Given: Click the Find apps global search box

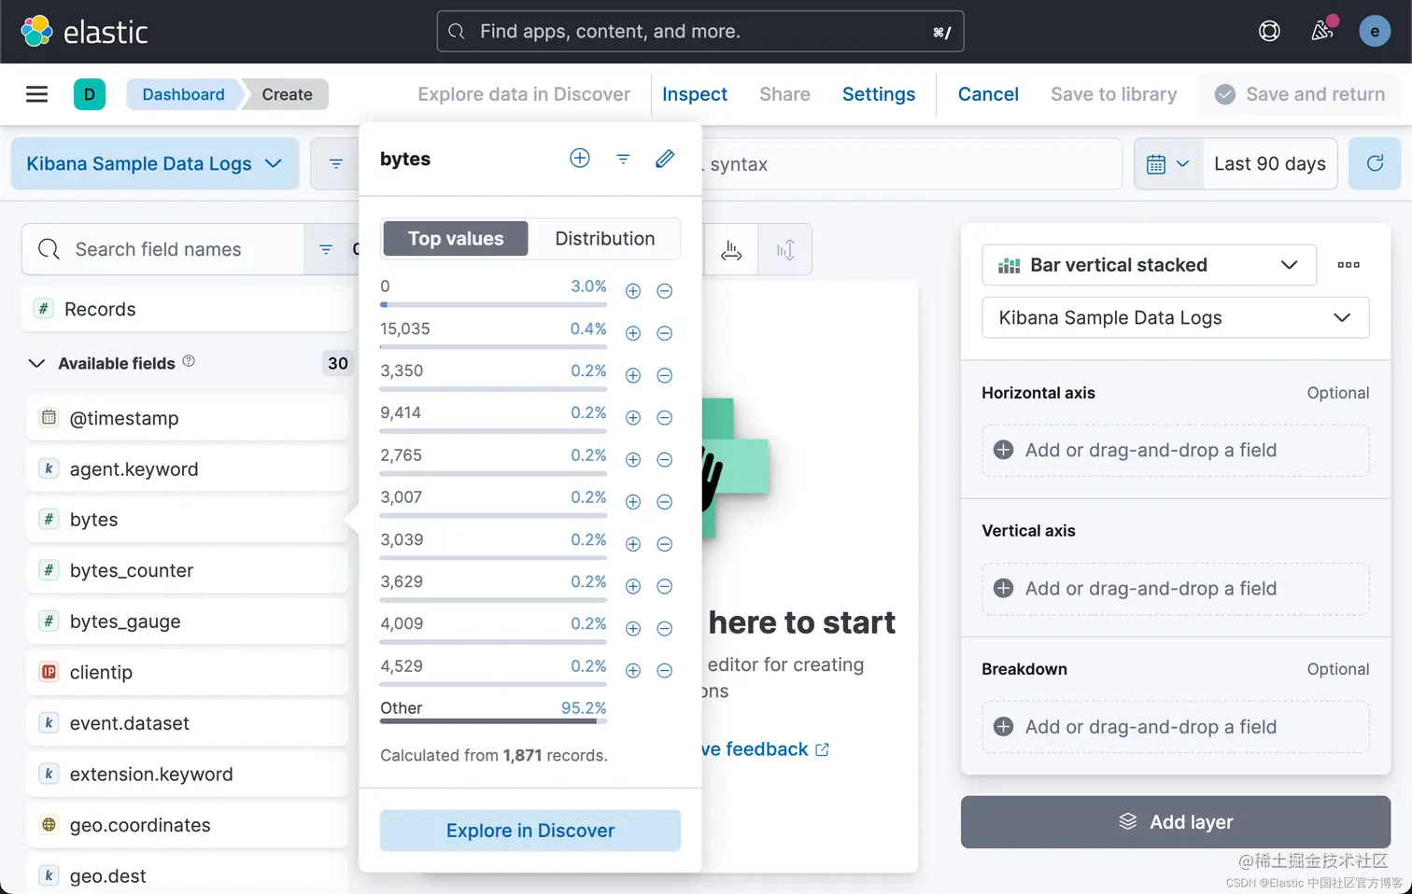Looking at the screenshot, I should [700, 32].
